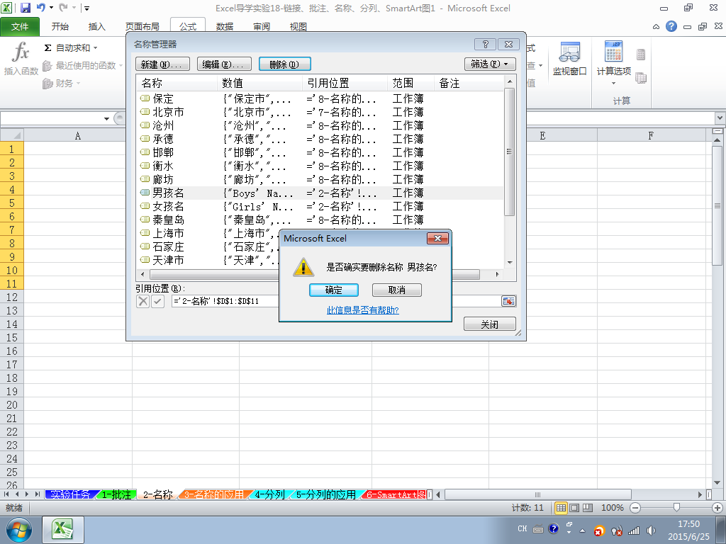This screenshot has width=726, height=544.
Task: Expand the AutoSum dropdown arrow
Action: point(96,47)
